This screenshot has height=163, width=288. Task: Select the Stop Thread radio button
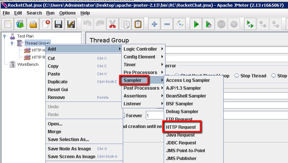[237, 76]
